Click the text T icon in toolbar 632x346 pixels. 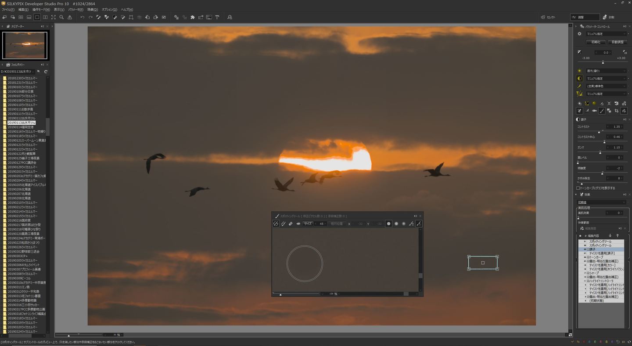coord(217,17)
